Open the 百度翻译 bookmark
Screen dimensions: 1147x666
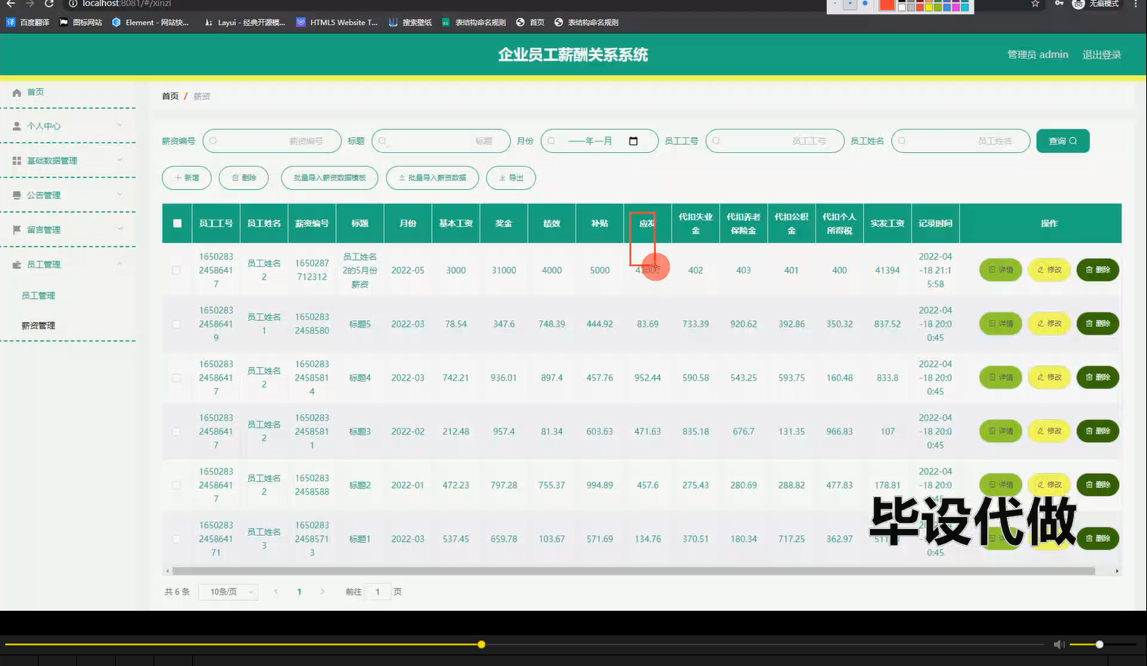click(28, 23)
